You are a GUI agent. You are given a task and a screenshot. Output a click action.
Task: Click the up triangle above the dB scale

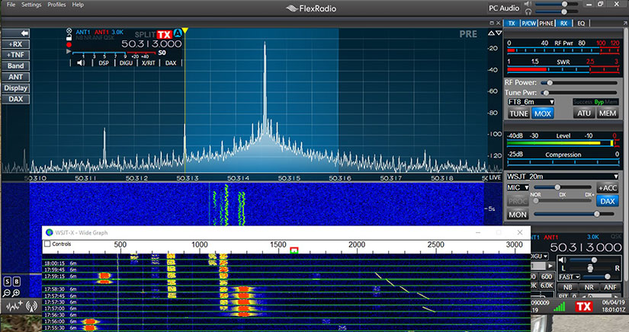[x=491, y=34]
